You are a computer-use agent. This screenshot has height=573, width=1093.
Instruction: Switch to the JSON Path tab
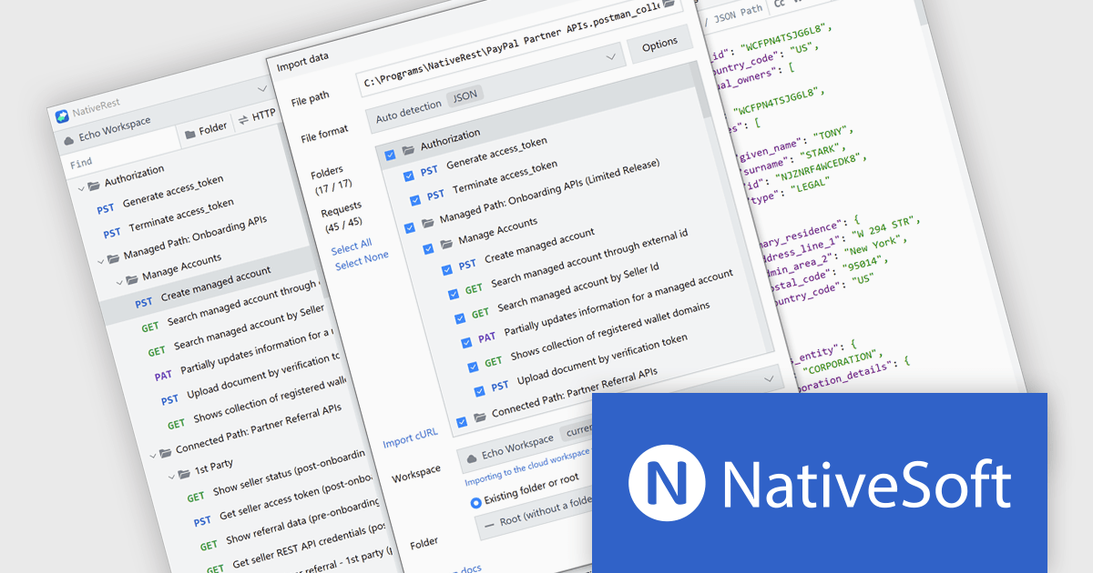(738, 12)
